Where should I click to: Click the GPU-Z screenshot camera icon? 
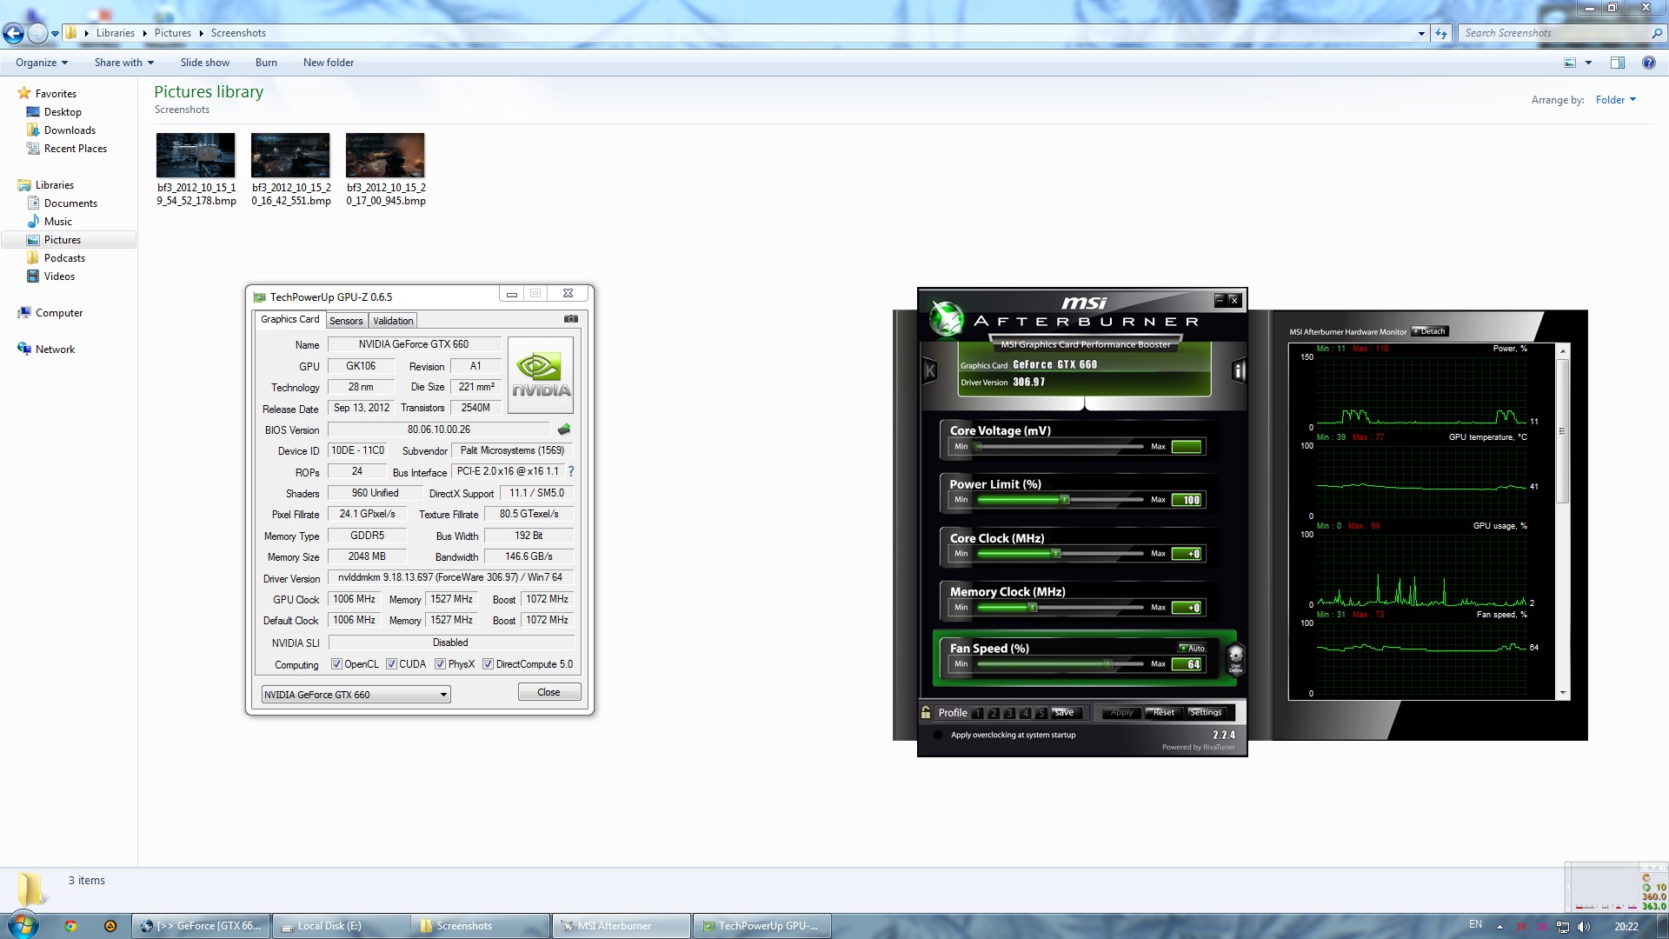click(x=570, y=319)
